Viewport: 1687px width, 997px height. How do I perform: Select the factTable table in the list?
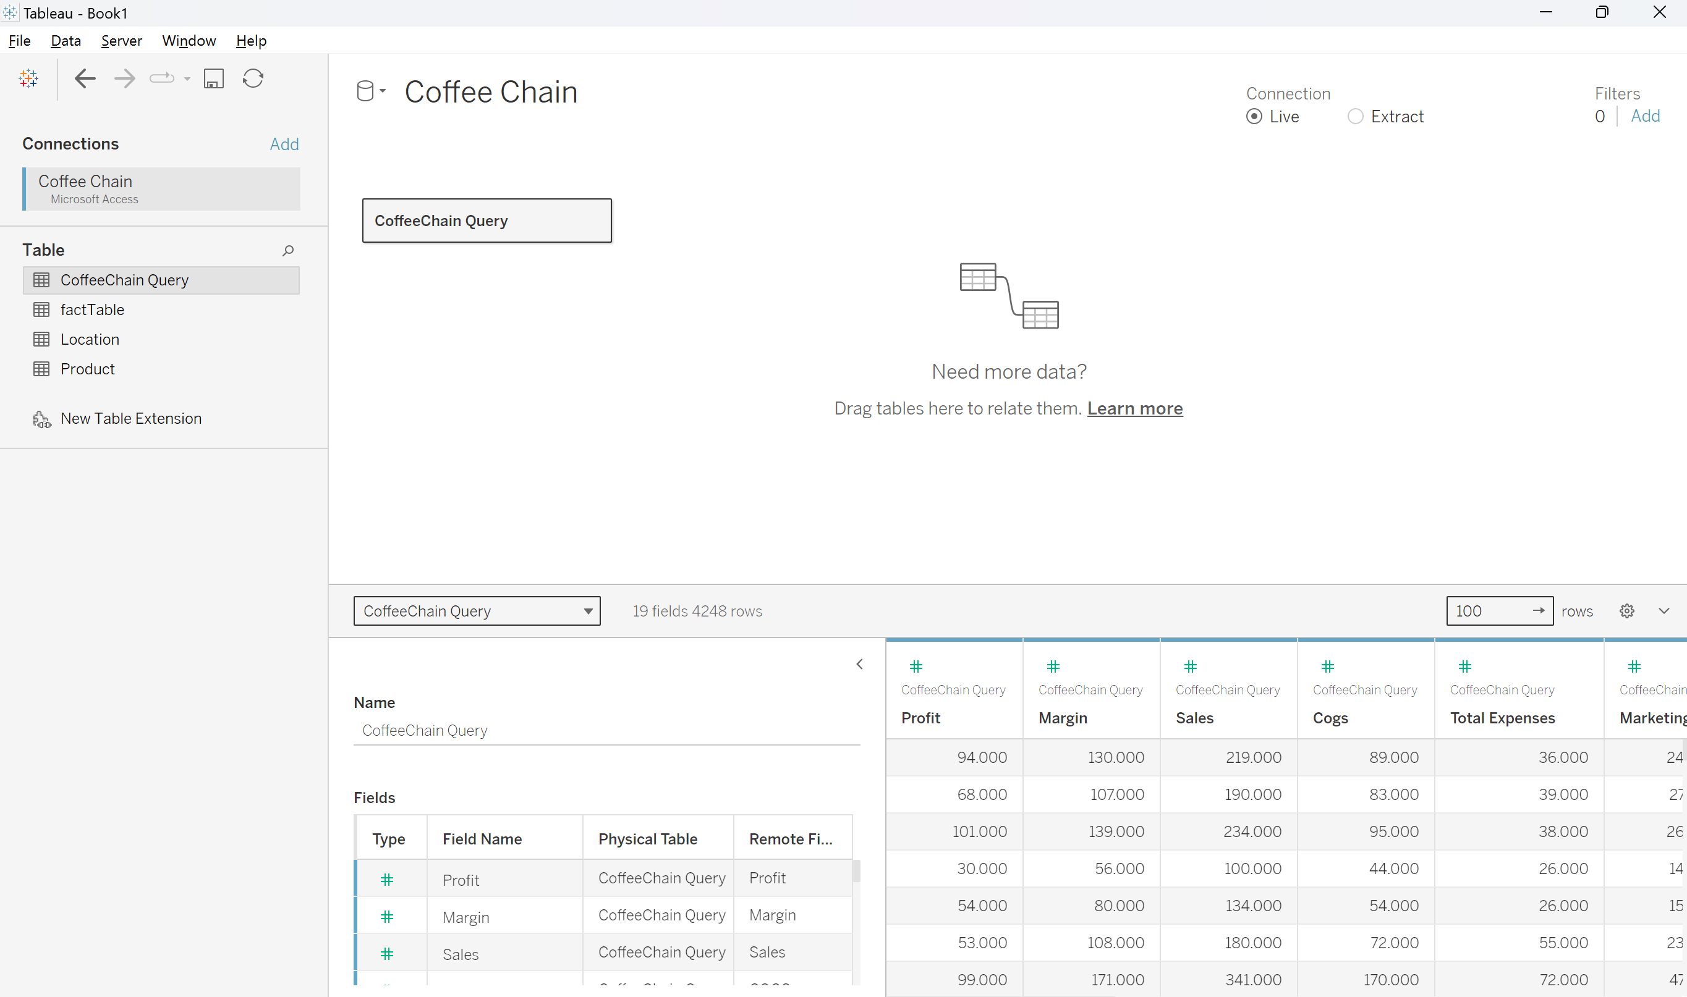point(92,309)
